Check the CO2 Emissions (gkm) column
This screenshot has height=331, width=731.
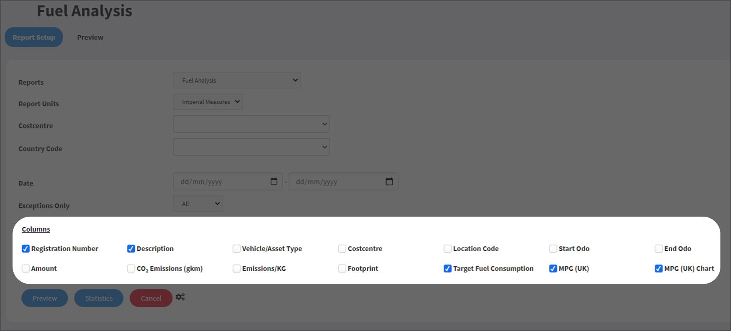[x=131, y=268]
